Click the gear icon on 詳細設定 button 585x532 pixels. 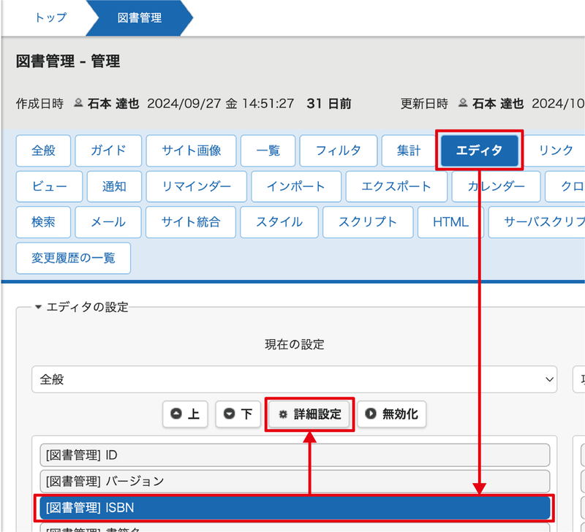pos(284,414)
